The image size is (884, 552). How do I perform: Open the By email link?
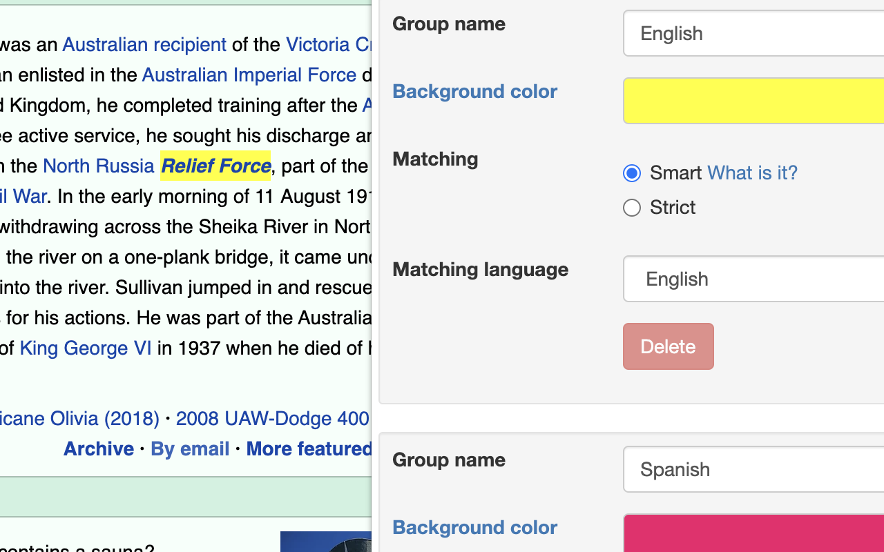(x=190, y=449)
